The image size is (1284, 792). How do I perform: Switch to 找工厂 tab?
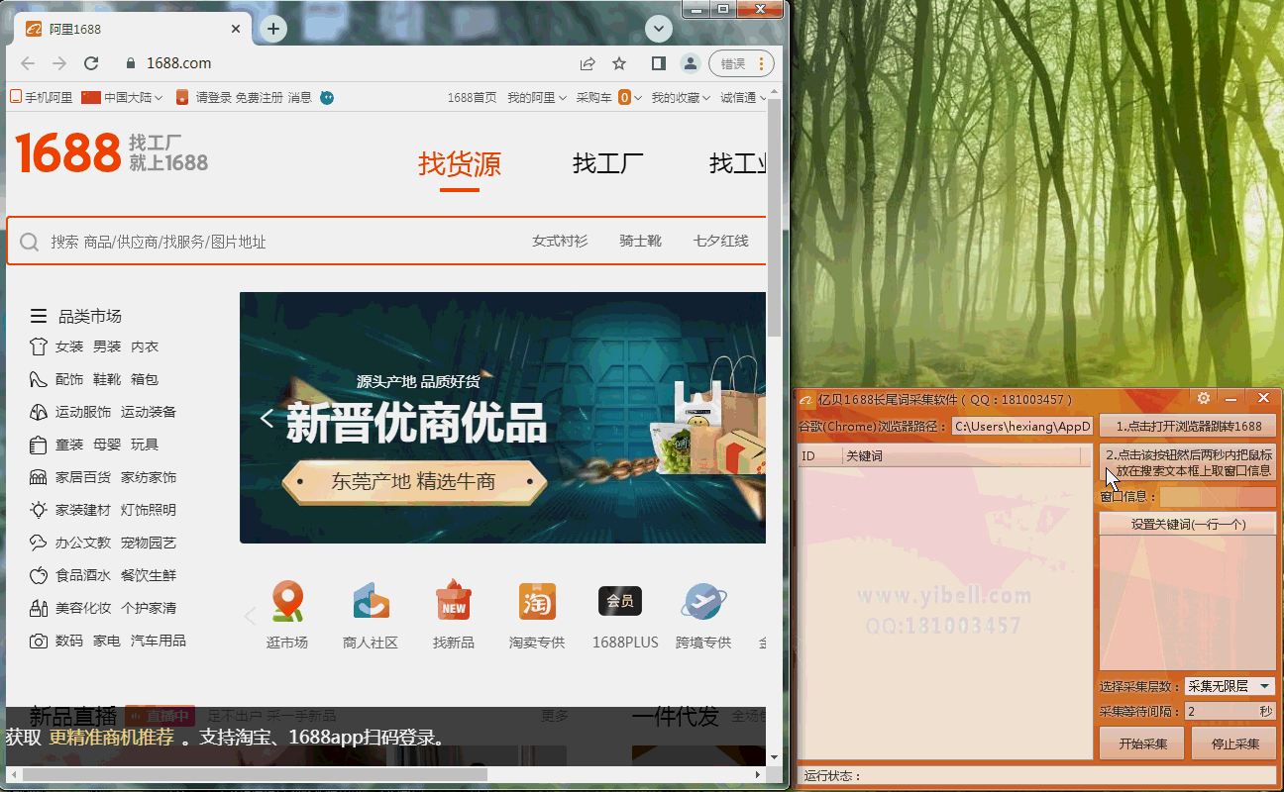608,164
